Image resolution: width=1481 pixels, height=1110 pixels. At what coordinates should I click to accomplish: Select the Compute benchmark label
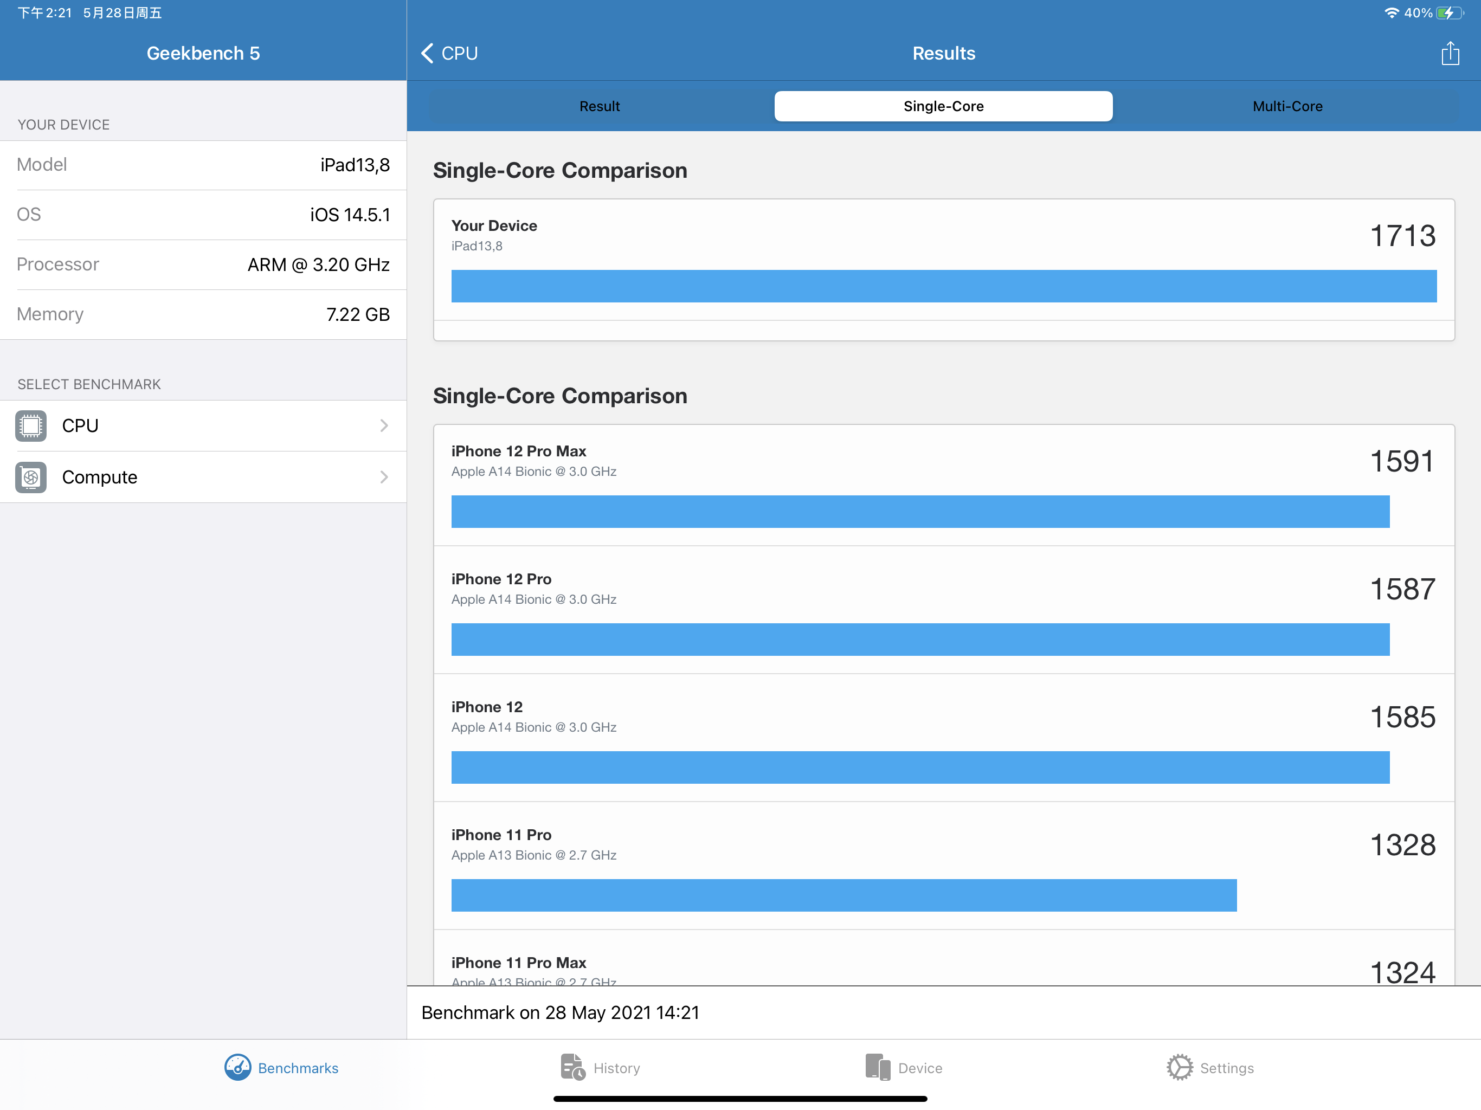pyautogui.click(x=100, y=477)
